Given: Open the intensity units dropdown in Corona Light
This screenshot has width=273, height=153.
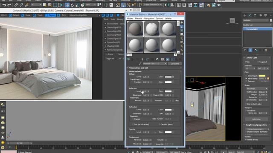Looking at the screenshot, I should click(263, 68).
